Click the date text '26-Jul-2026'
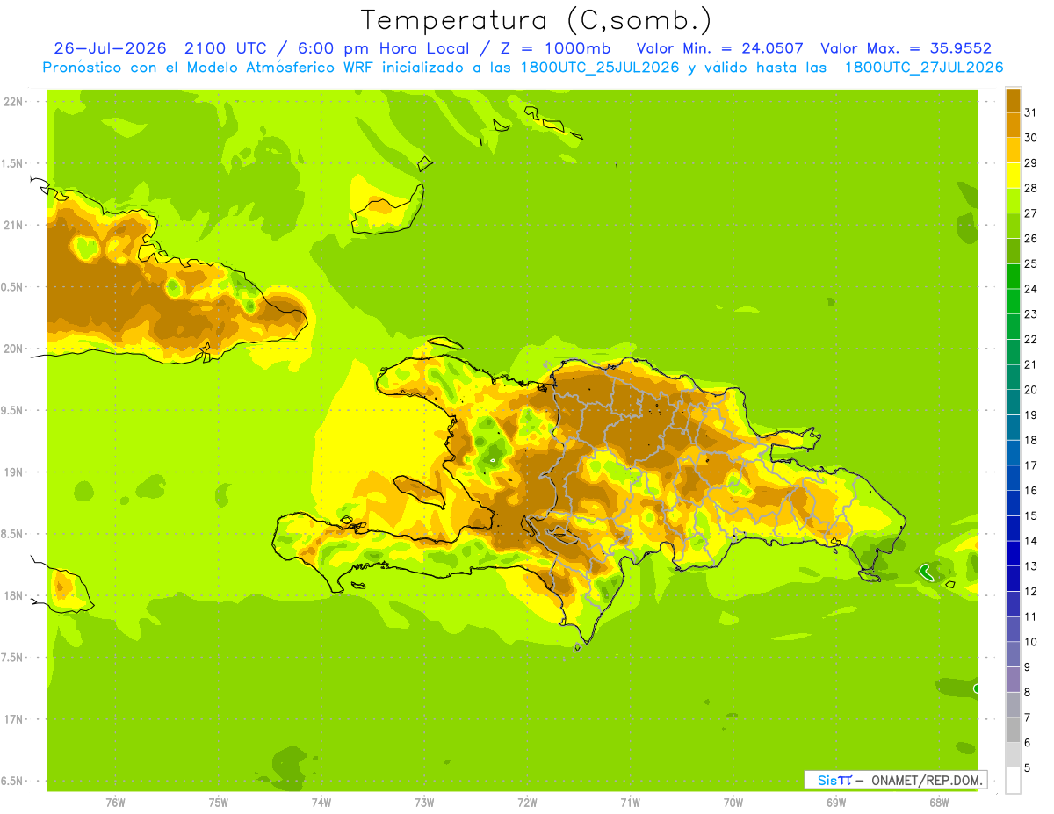Viewport: 1054px width, 814px height. 111,48
